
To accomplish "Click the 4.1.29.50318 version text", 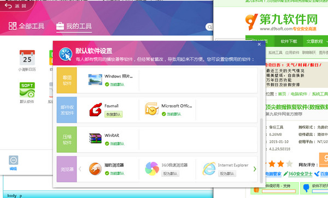I will point(280,149).
